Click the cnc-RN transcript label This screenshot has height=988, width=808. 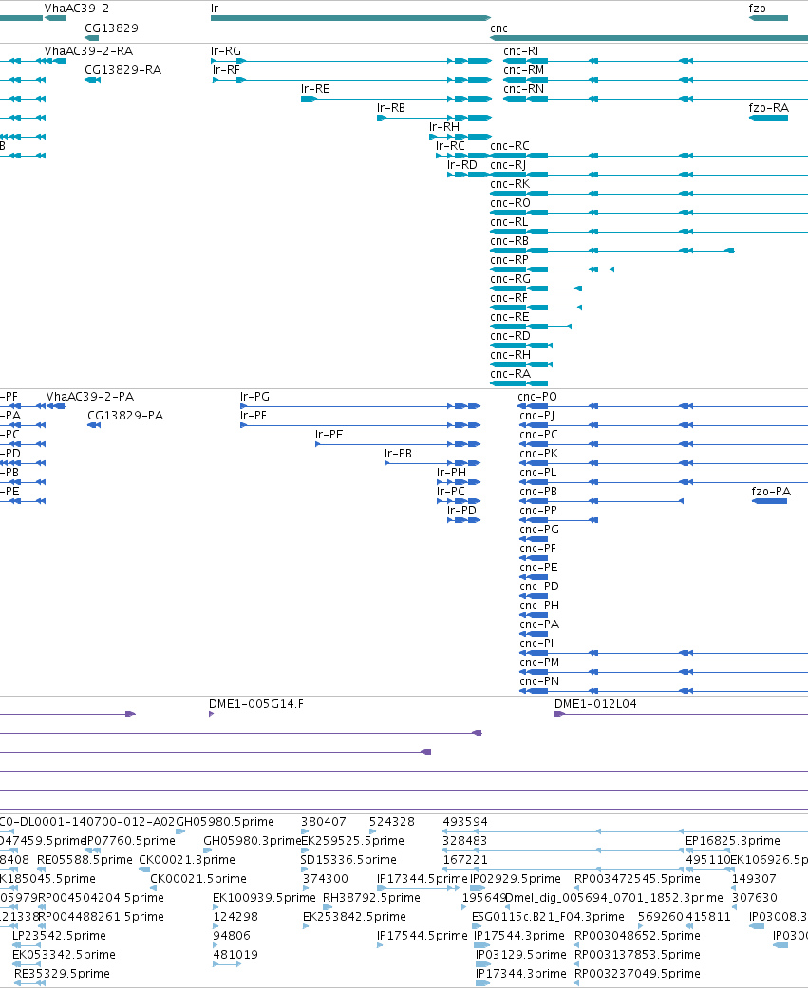pos(523,89)
